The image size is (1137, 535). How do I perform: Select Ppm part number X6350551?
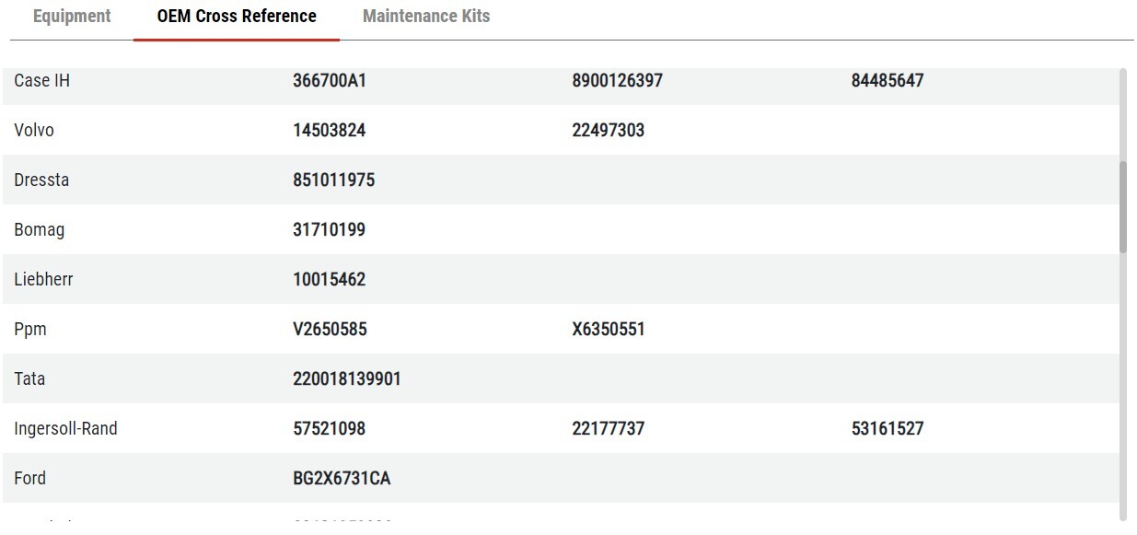(x=609, y=330)
